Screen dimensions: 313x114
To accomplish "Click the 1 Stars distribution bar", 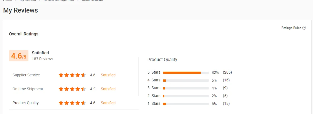I will tap(186, 104).
